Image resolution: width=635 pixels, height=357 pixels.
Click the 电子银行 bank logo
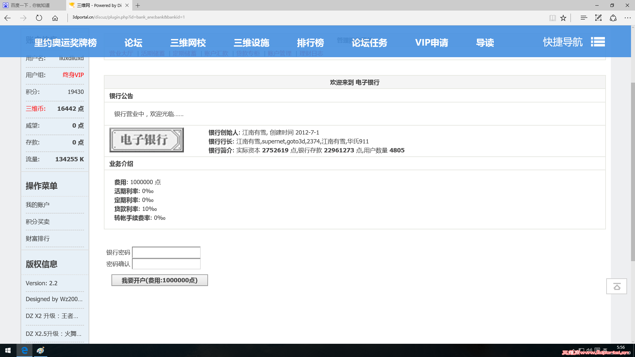[x=146, y=140]
